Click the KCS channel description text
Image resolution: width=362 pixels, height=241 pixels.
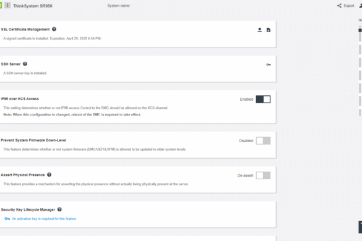pyautogui.click(x=85, y=108)
